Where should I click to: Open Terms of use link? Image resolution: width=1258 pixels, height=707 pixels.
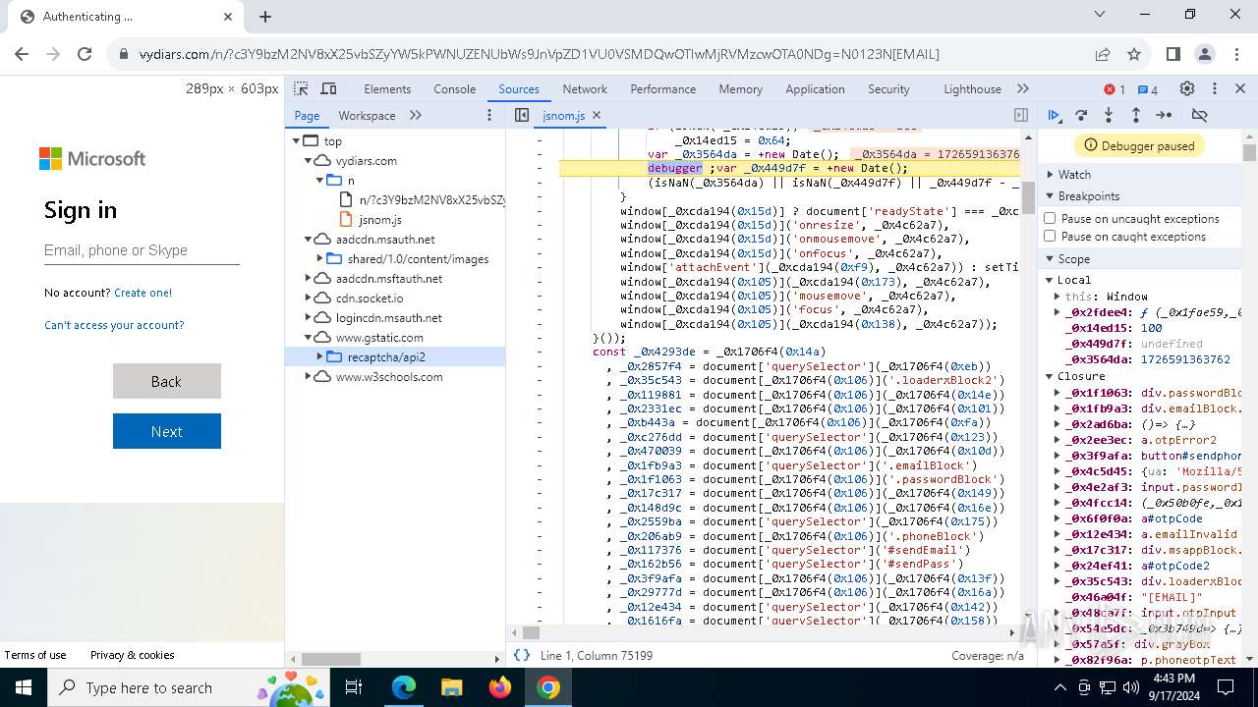35,655
